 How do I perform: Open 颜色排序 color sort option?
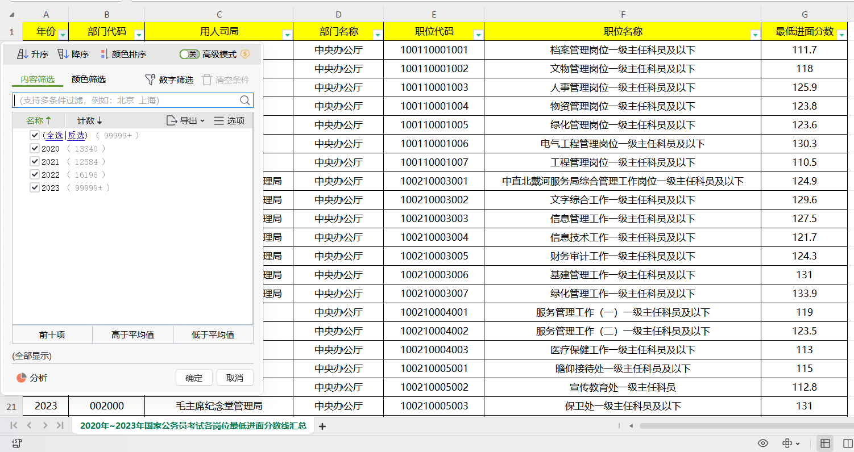[104, 55]
